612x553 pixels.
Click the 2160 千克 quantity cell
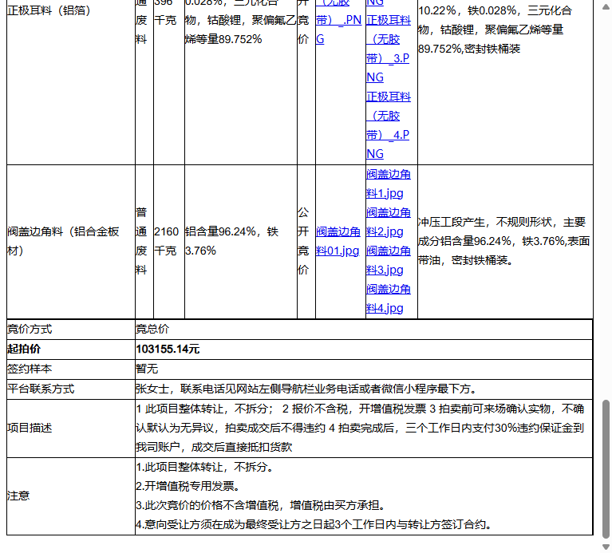(168, 242)
